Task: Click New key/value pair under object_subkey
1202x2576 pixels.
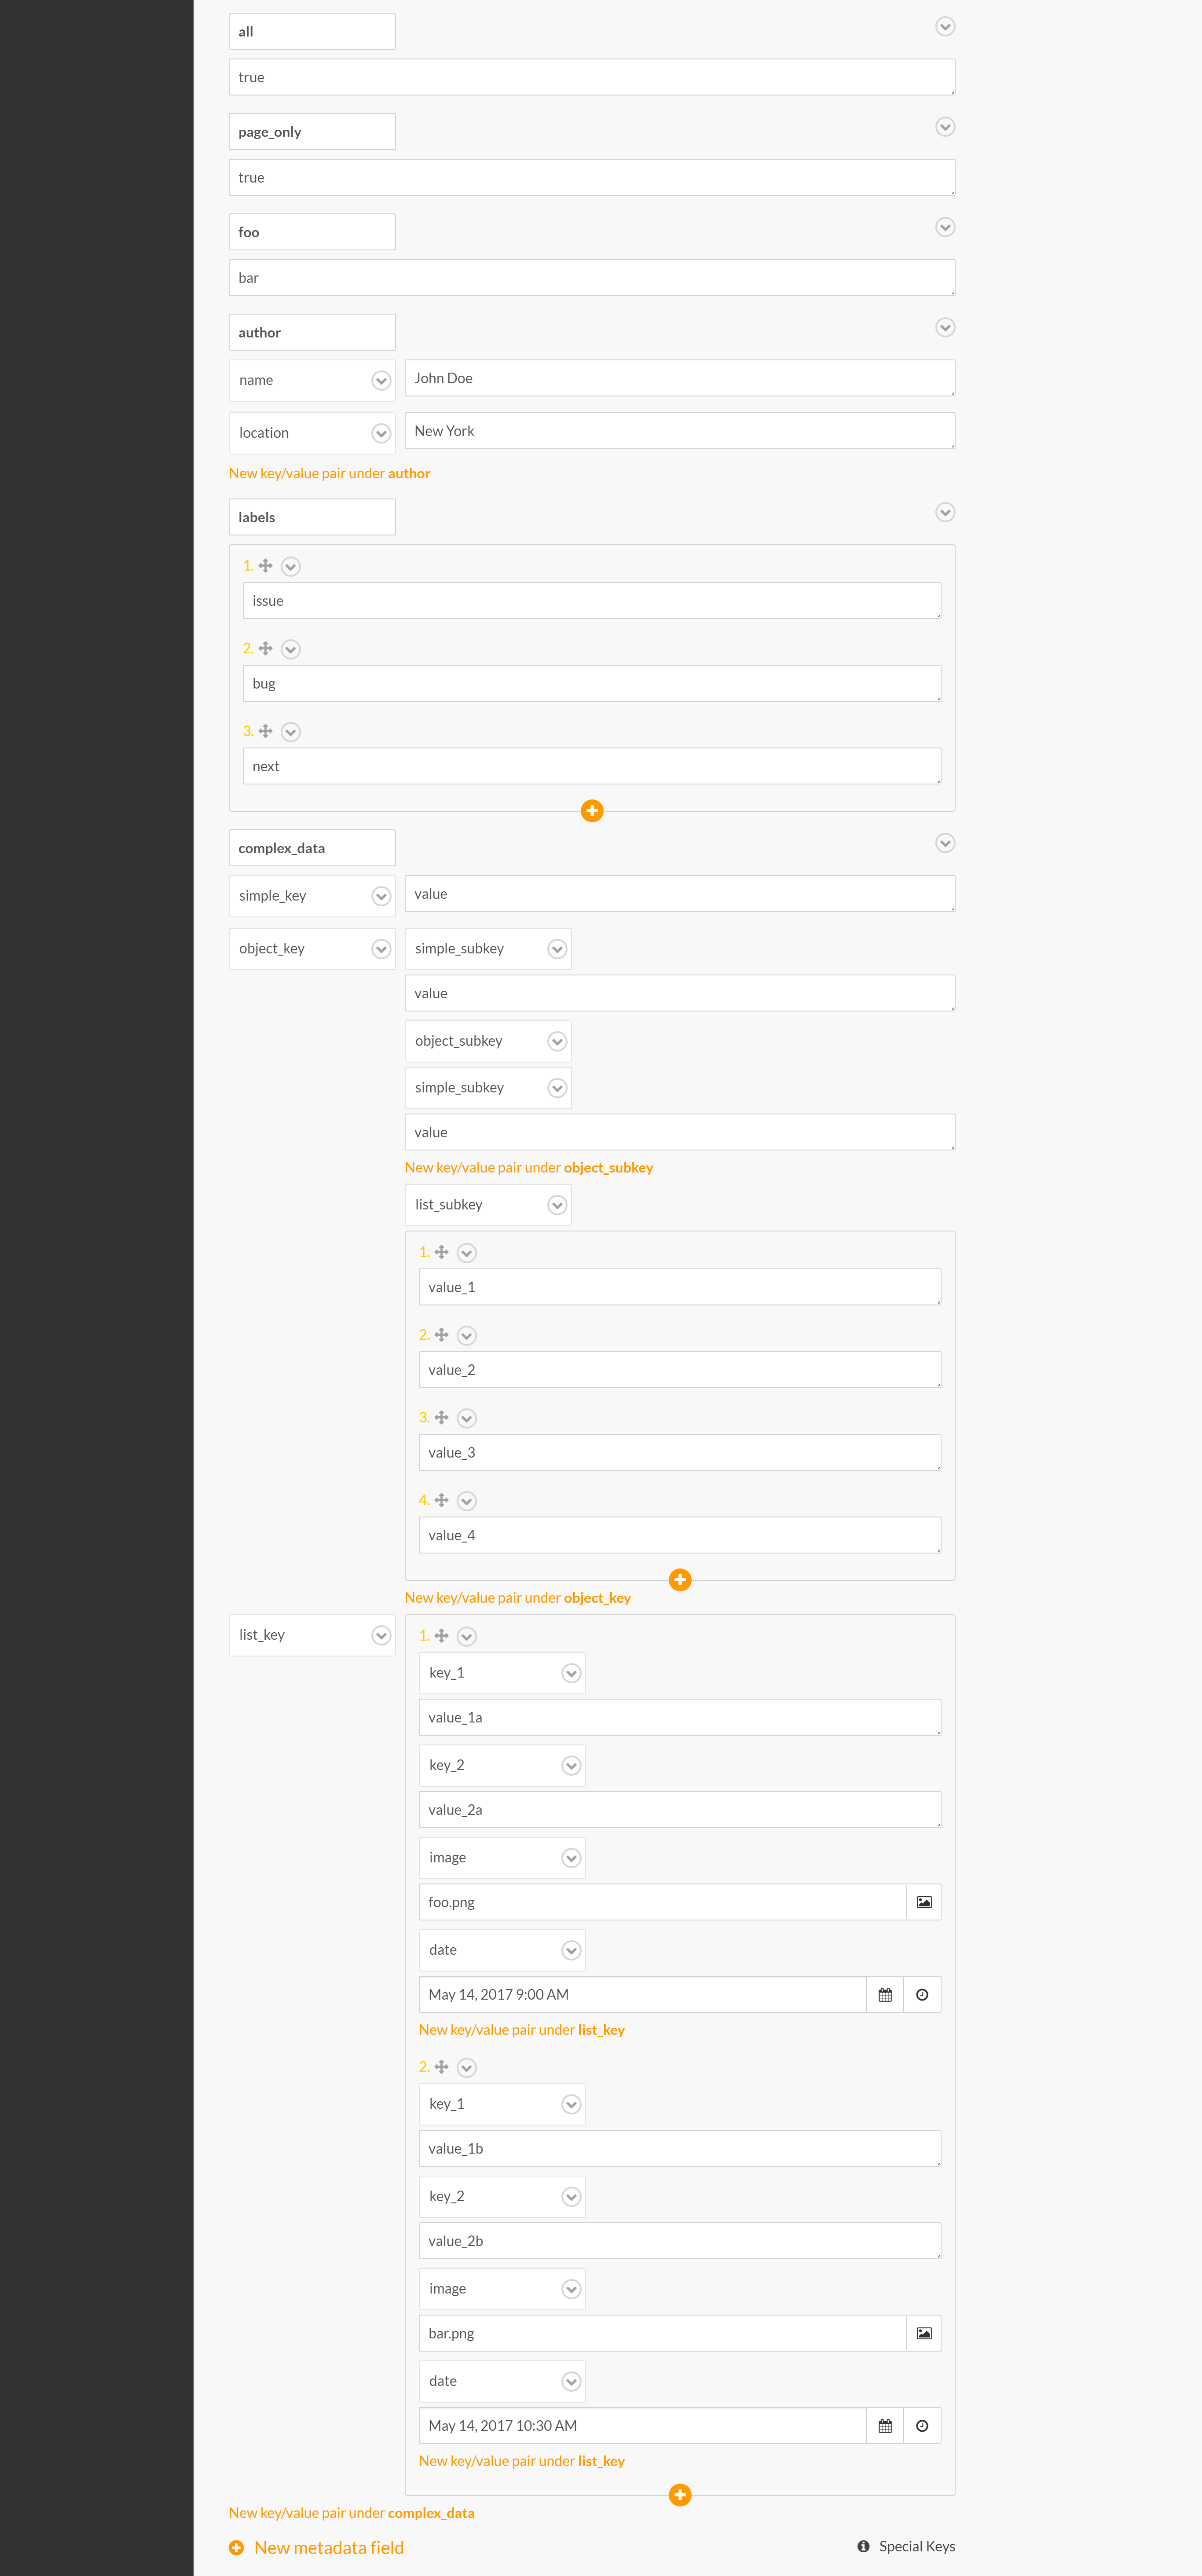Action: (528, 1167)
